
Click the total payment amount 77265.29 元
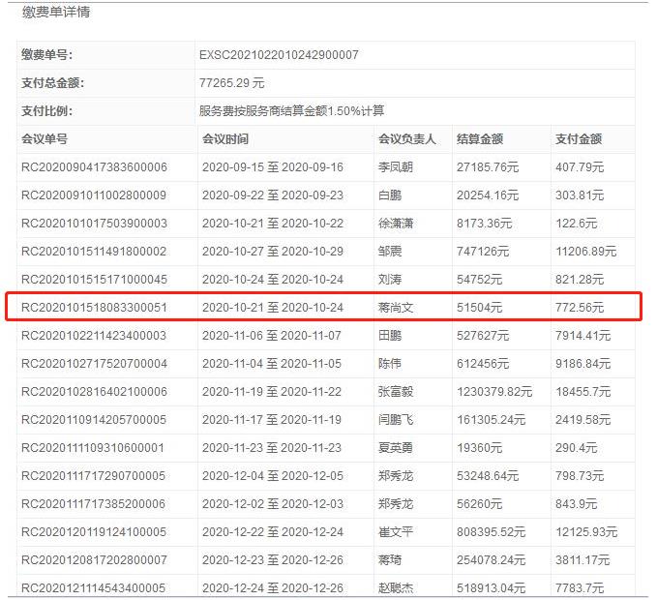click(231, 83)
